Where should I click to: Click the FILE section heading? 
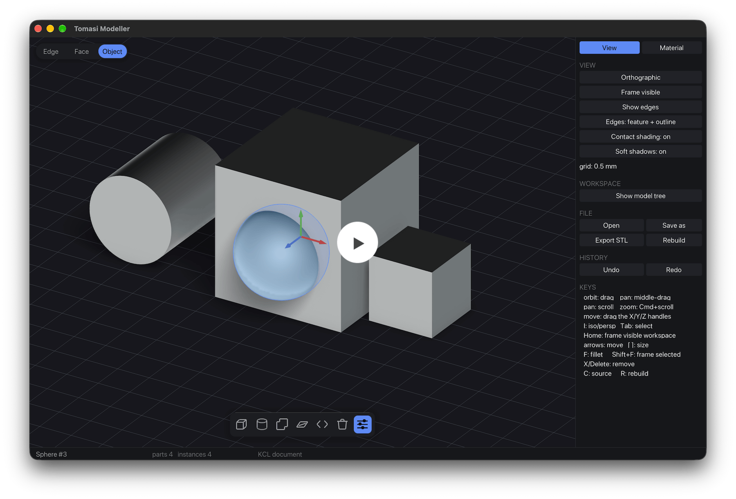[586, 213]
